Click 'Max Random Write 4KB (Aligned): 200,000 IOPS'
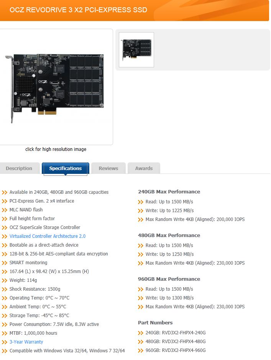The height and width of the screenshot is (360, 271). [x=195, y=219]
